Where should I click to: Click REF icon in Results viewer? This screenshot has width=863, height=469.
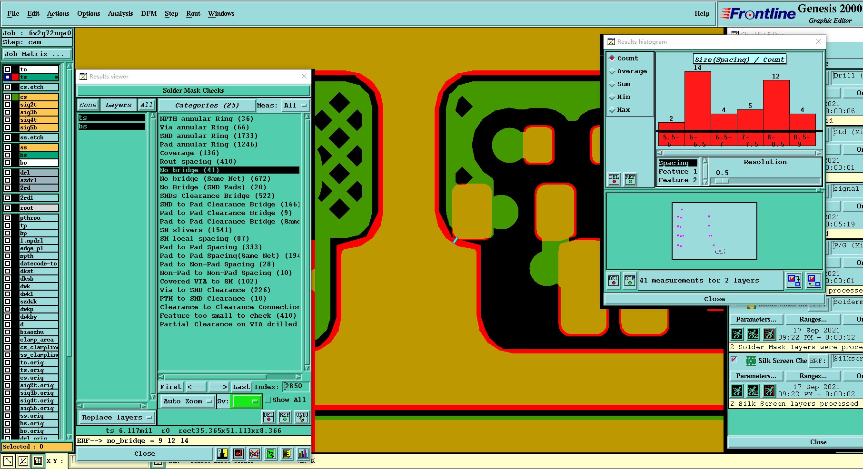285,417
